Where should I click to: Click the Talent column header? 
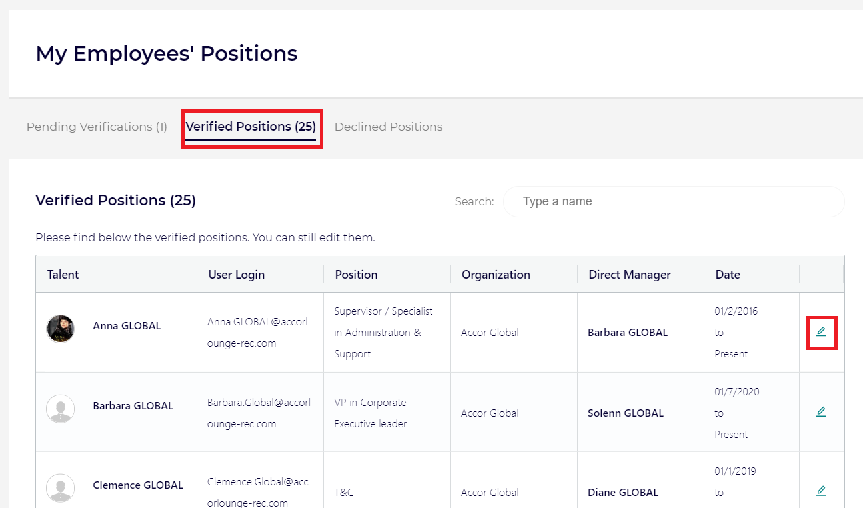[x=63, y=275]
